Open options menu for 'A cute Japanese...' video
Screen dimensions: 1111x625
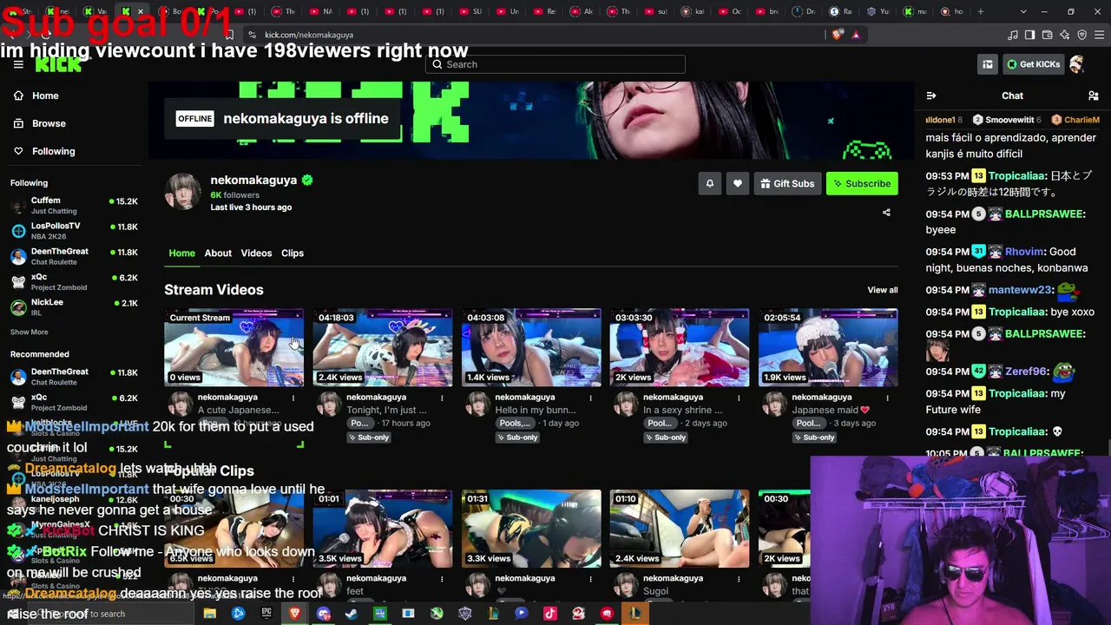point(293,398)
